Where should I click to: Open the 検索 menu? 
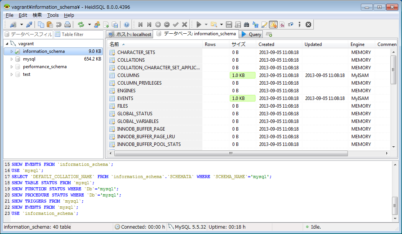coord(37,15)
